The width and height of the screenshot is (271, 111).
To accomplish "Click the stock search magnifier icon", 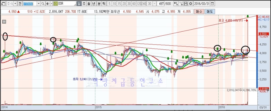I will tap(43, 3).
